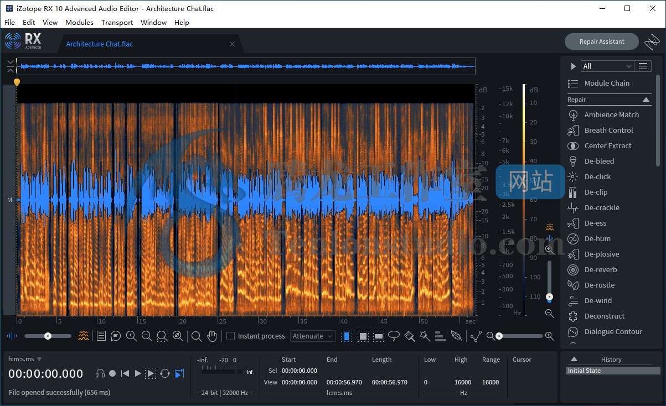Image resolution: width=666 pixels, height=406 pixels.
Task: Toggle playhead follows playback button
Action: click(x=179, y=373)
